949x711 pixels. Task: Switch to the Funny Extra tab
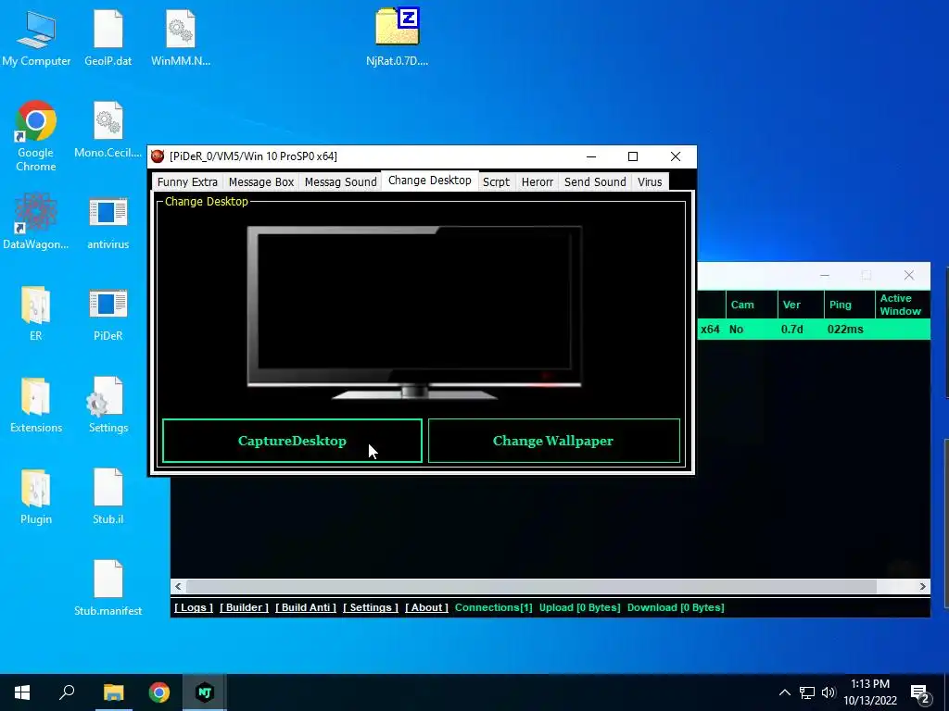tap(187, 182)
